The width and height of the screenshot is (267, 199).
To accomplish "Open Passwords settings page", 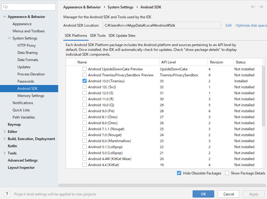I will (x=25, y=81).
